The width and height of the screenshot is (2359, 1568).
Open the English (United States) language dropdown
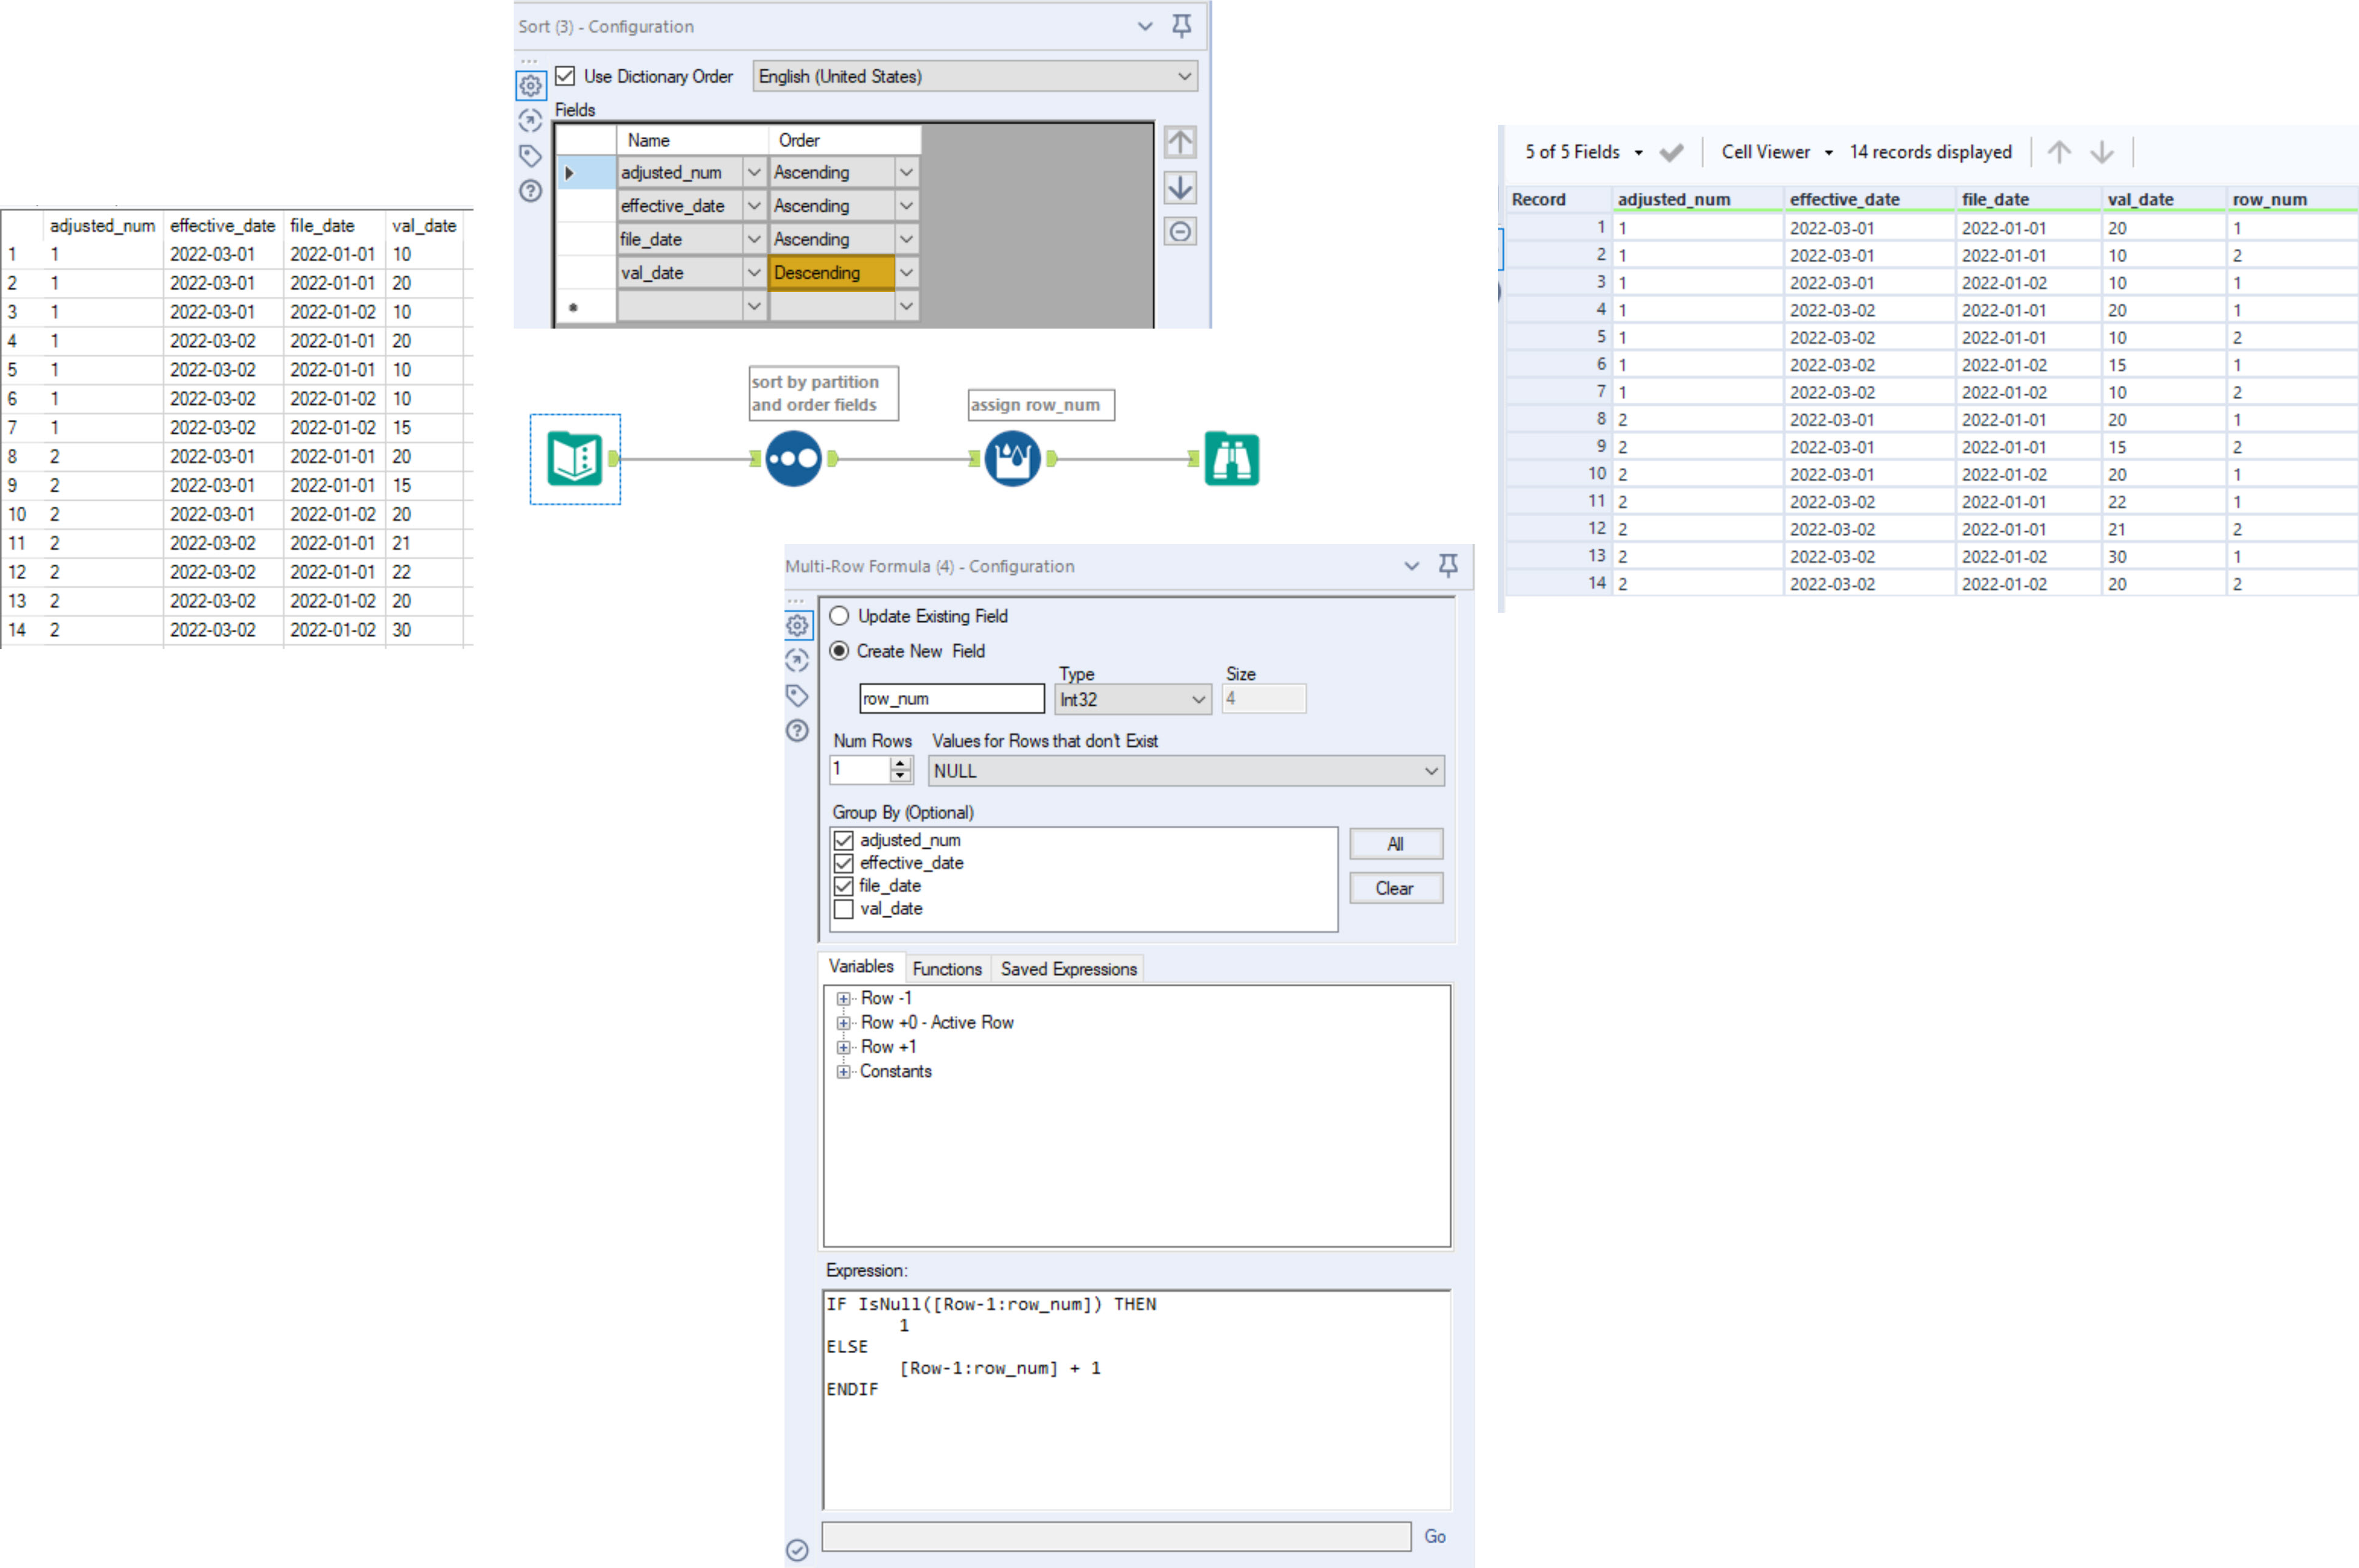(1184, 76)
